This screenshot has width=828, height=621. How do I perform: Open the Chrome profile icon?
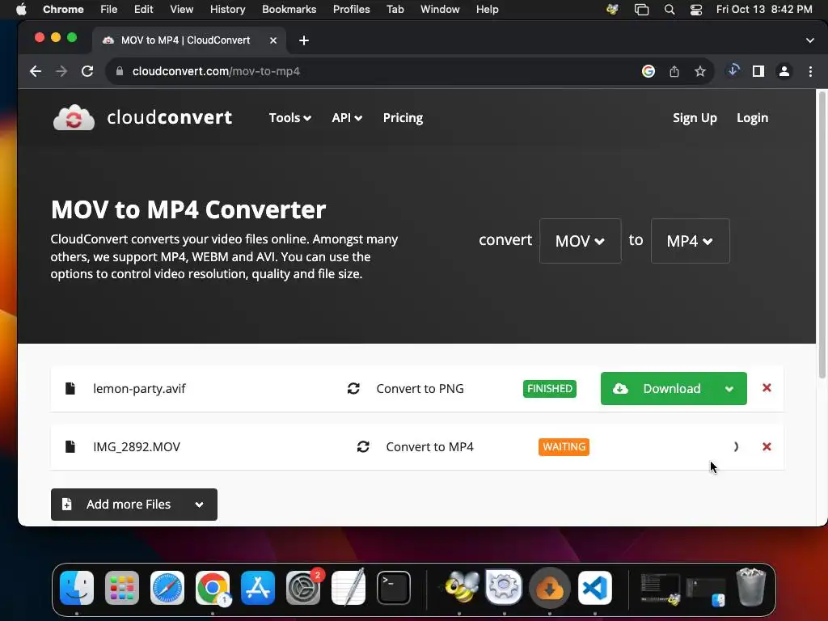(784, 71)
